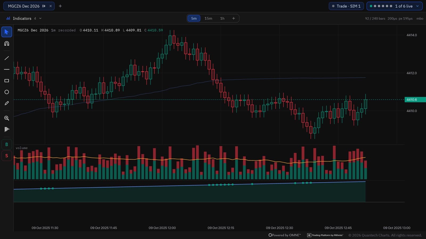426x239 pixels.
Task: Activate the zoom magnifier tool
Action: pyautogui.click(x=7, y=118)
